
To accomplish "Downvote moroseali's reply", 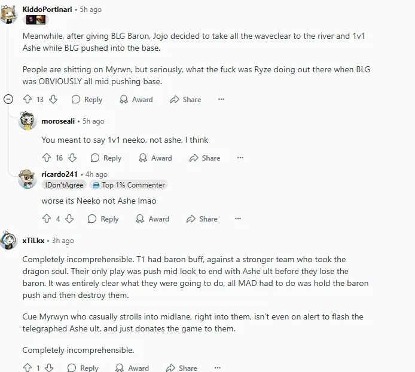I will tap(72, 158).
